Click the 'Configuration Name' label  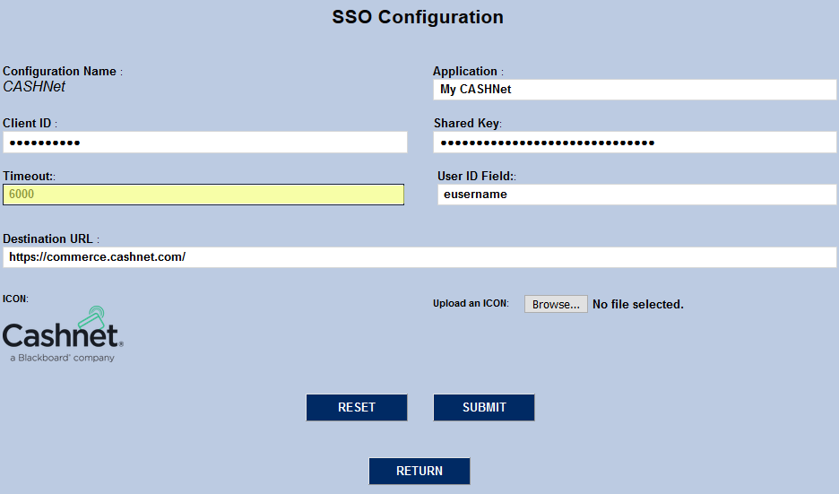point(60,71)
